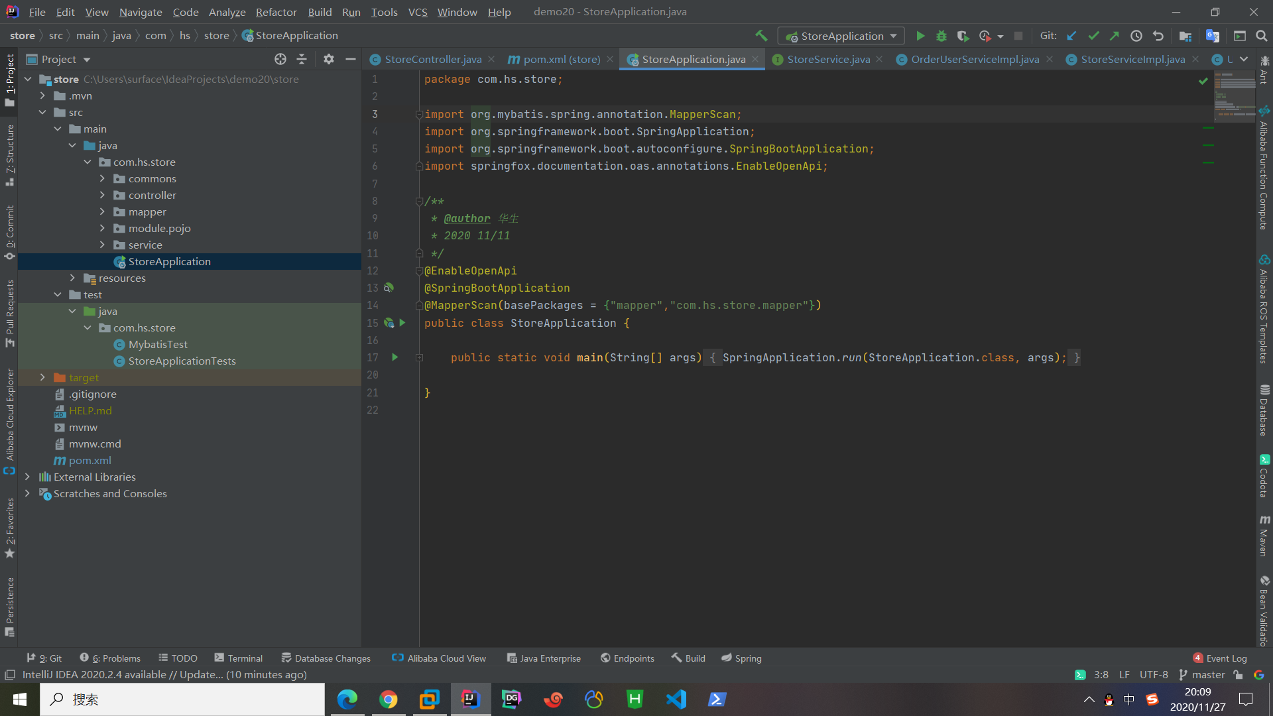Start the debugger using the bug icon

point(941,36)
